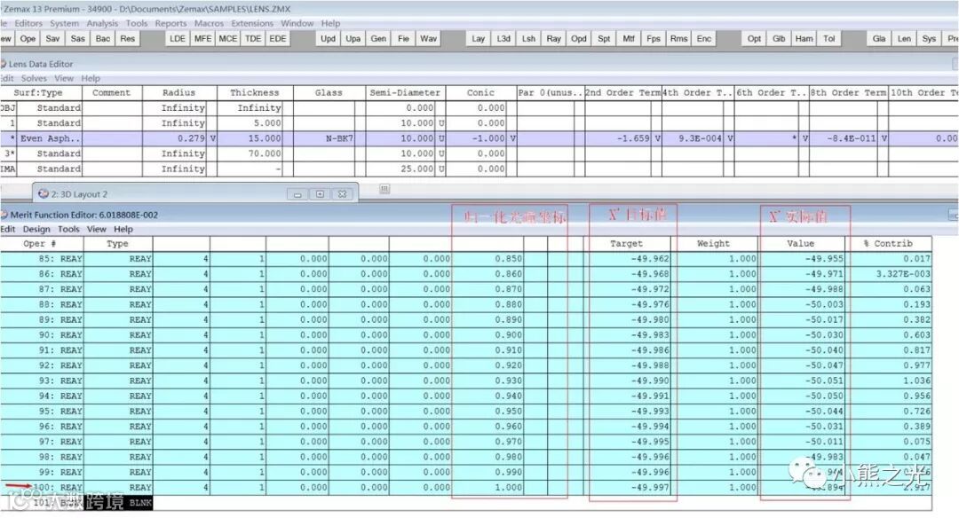This screenshot has height=518, width=959.
Task: Open the Sys system data button
Action: tap(929, 38)
